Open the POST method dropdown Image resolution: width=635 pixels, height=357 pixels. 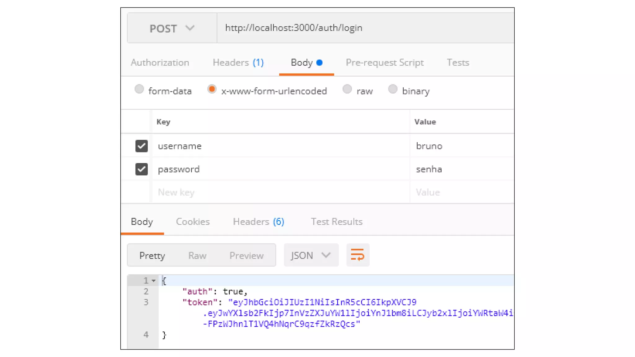coord(172,28)
